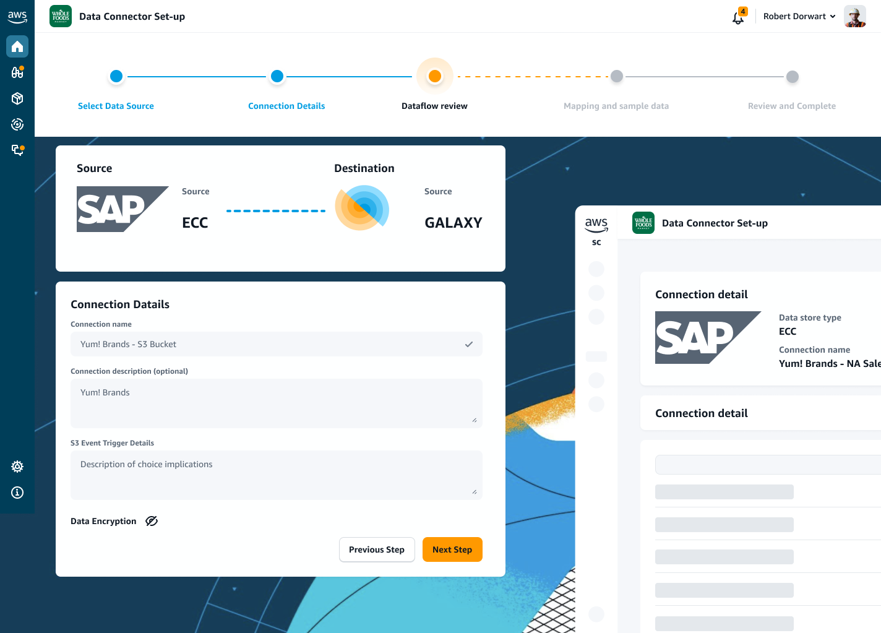Click AWS SC logo in preview panel
This screenshot has height=633, width=881.
[x=596, y=231]
